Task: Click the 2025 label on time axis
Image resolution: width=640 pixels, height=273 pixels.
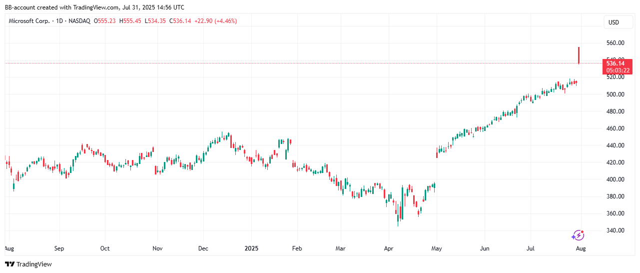Action: 250,248
